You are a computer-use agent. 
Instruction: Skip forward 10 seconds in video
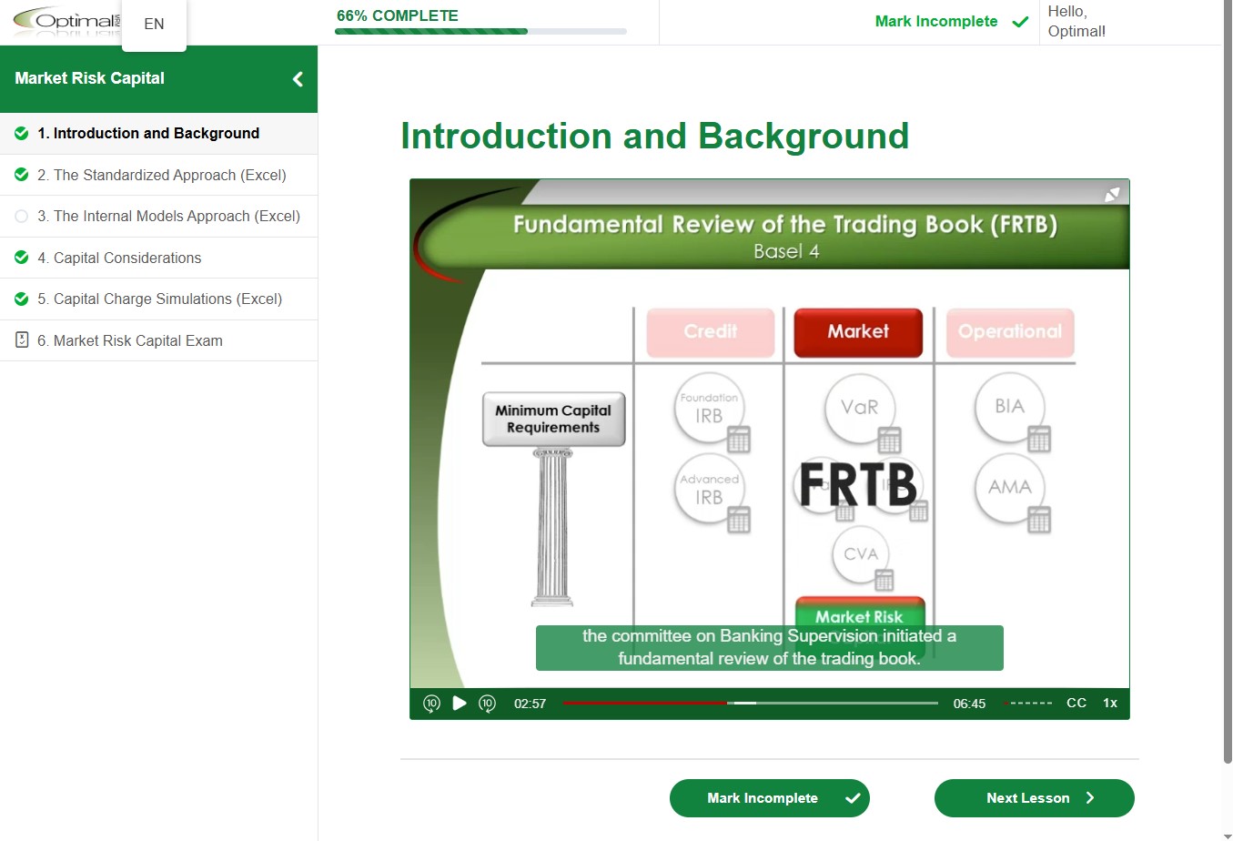(x=488, y=703)
